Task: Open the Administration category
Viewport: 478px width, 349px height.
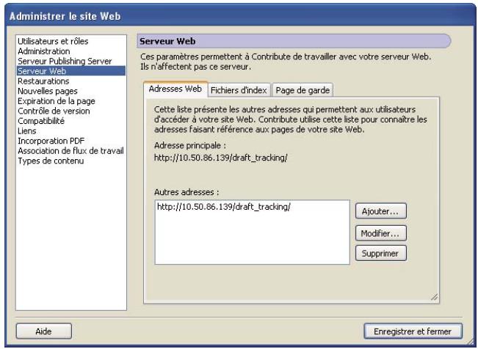Action: tap(71, 51)
